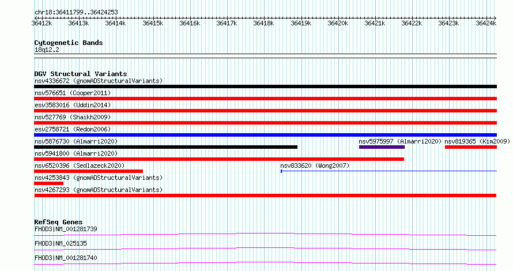
Task: Click the FHOD3|NM_025135 magenta transcript line
Action: pos(265,249)
